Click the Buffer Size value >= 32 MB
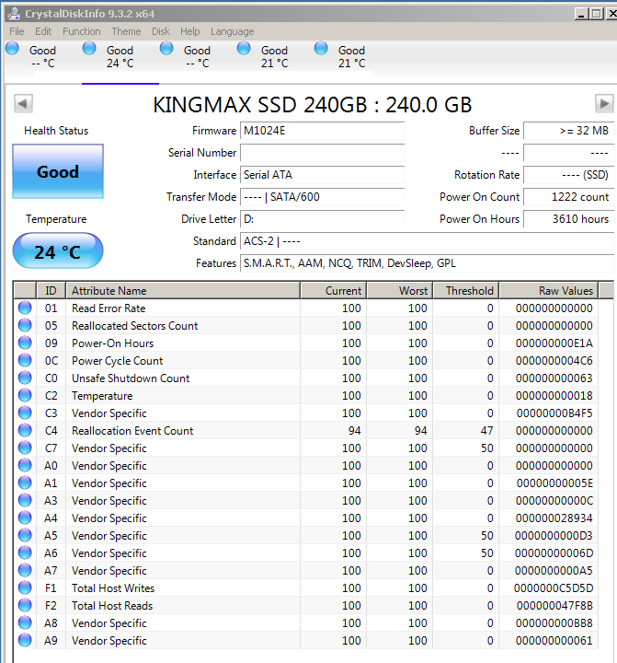The width and height of the screenshot is (617, 663). click(568, 131)
